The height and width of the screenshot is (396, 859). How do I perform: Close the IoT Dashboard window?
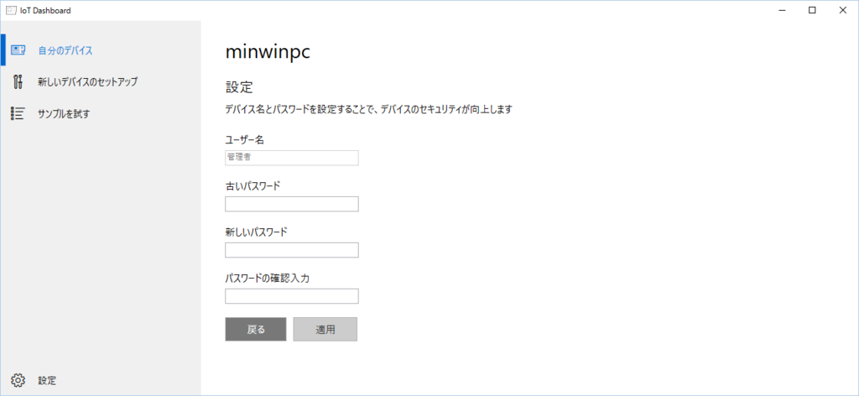(842, 10)
